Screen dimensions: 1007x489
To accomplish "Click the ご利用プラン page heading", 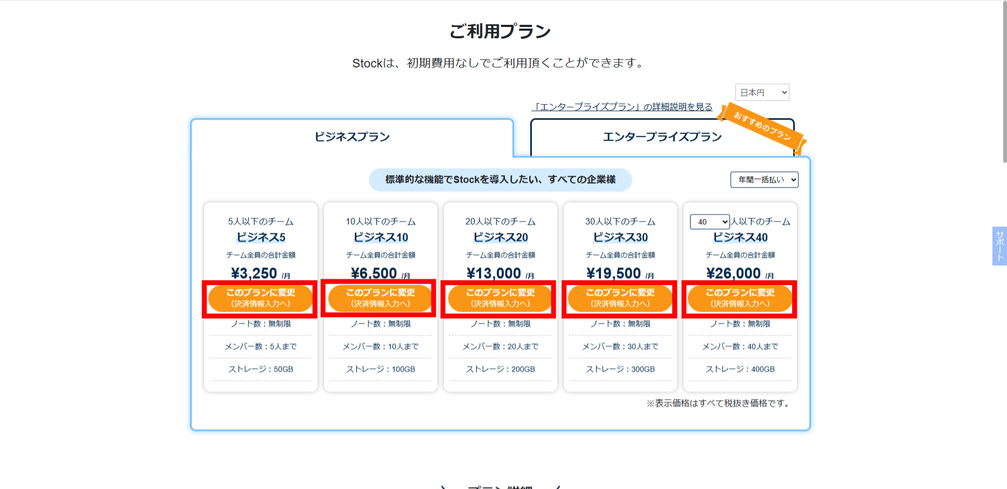I will tap(500, 31).
